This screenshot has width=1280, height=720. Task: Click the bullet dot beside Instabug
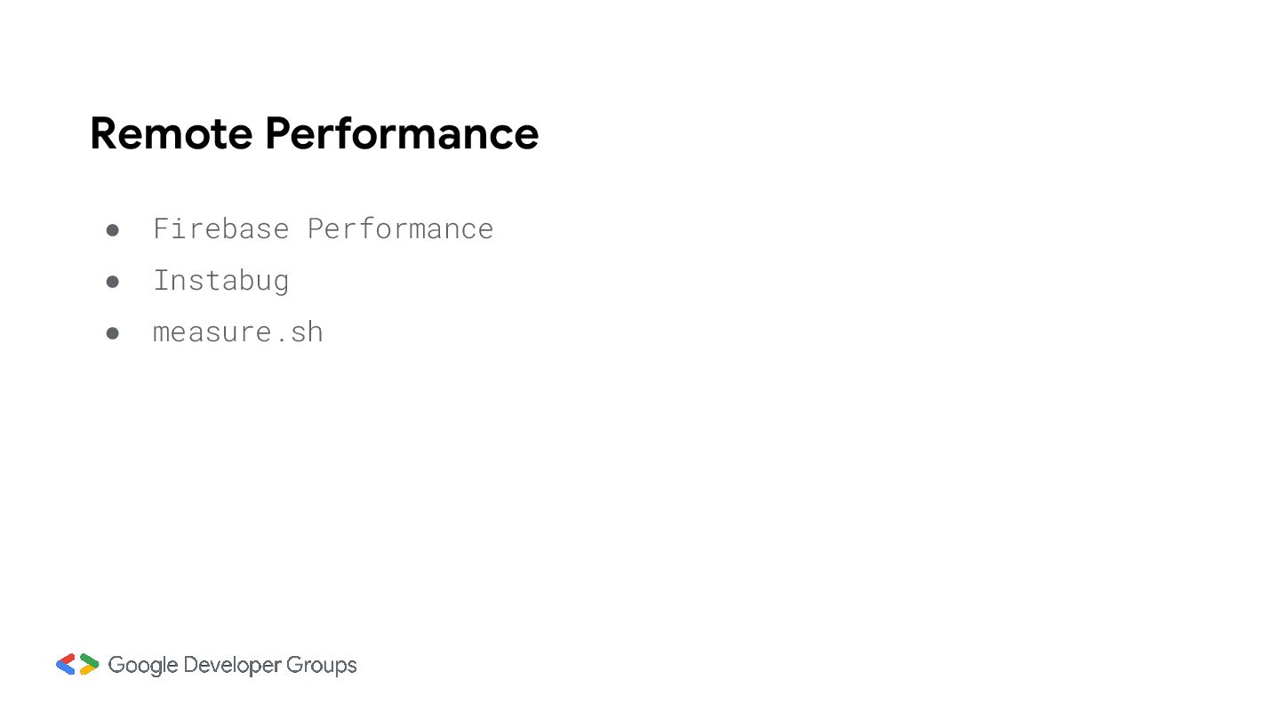(113, 282)
